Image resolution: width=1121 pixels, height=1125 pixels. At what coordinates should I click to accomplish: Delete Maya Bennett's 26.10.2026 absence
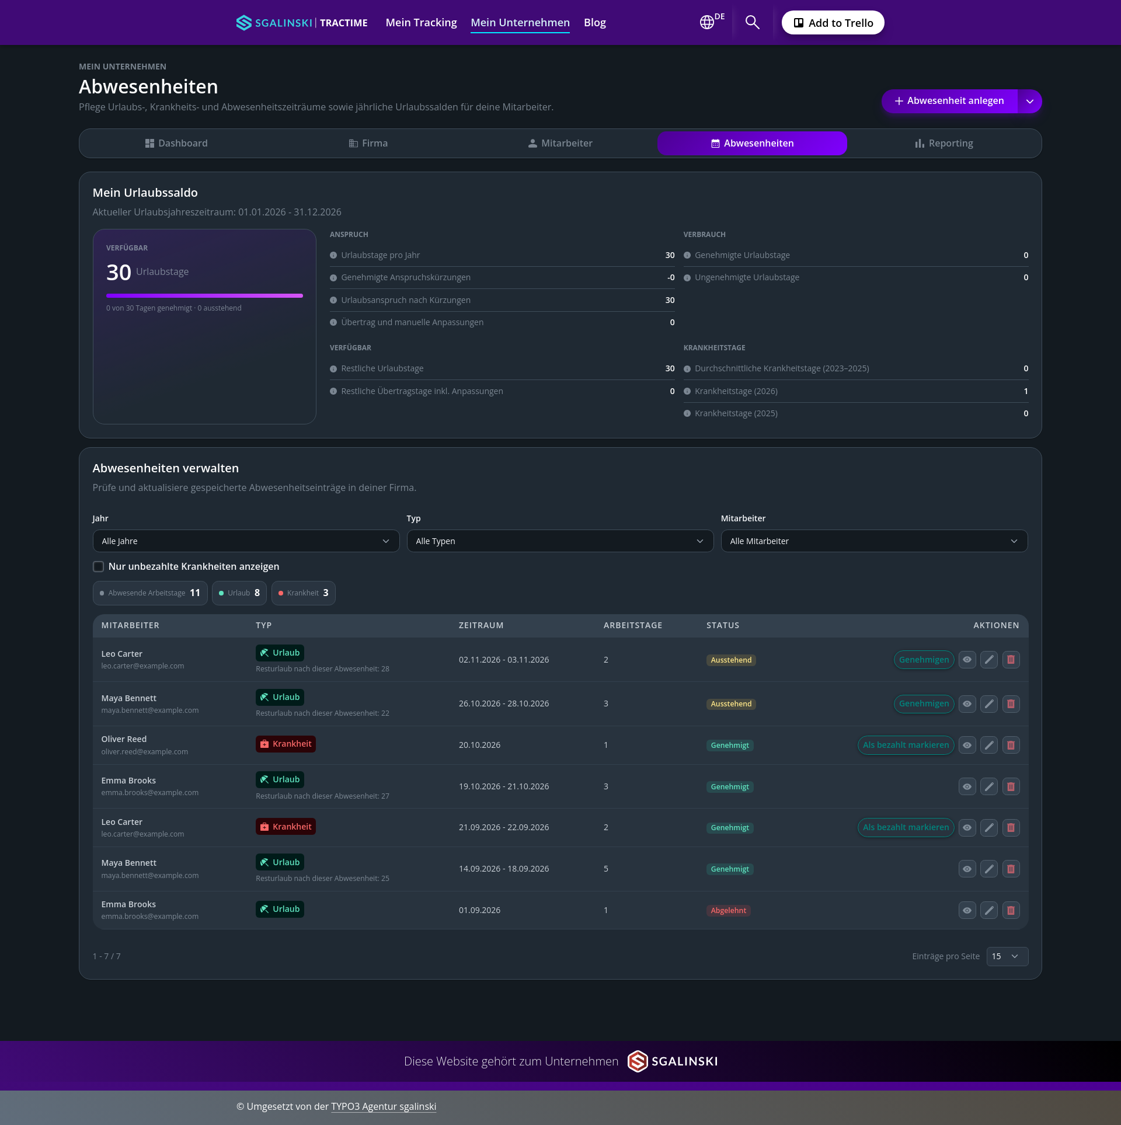coord(1011,703)
